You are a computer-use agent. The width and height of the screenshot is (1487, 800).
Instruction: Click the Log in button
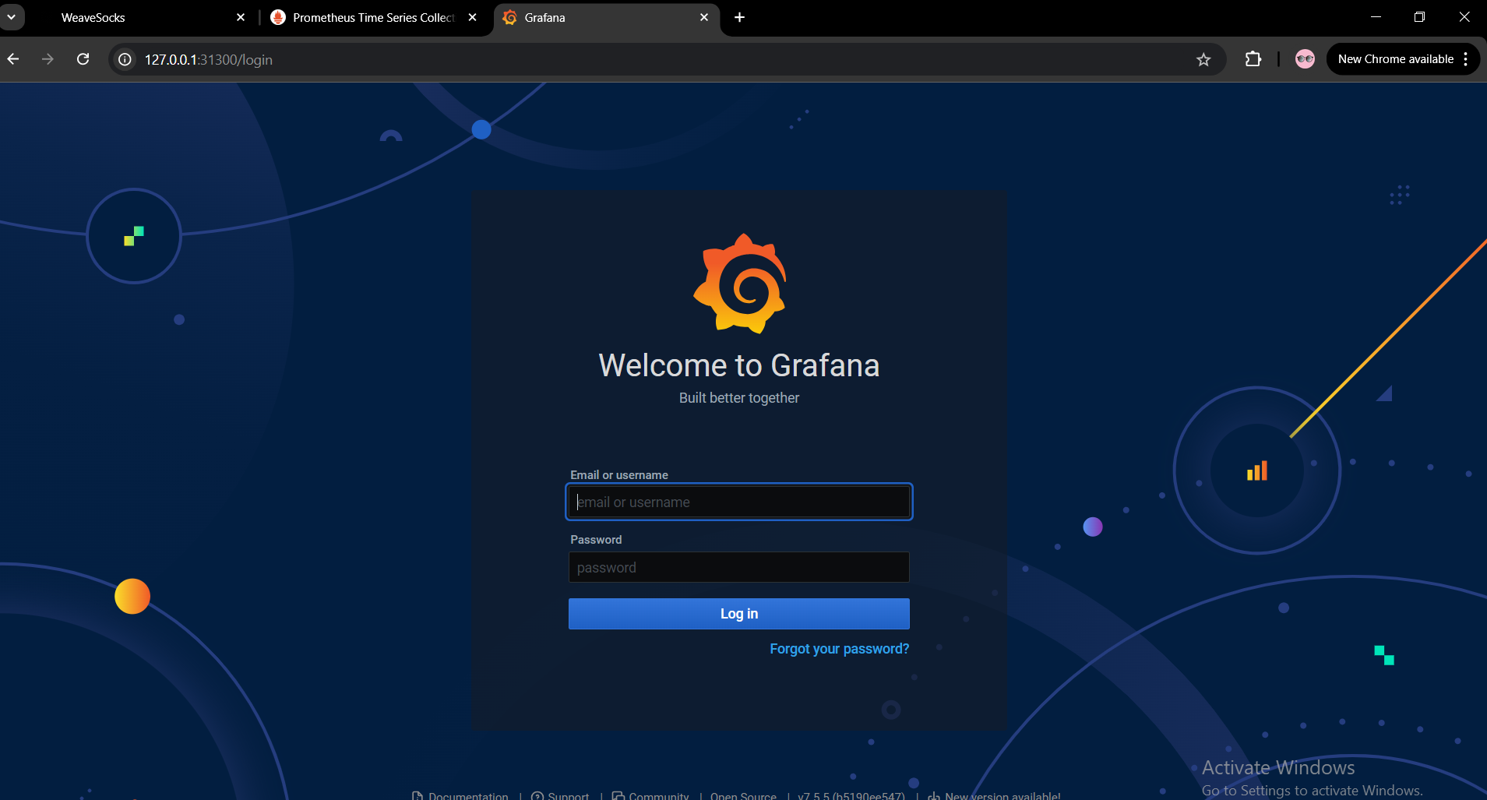click(x=738, y=614)
